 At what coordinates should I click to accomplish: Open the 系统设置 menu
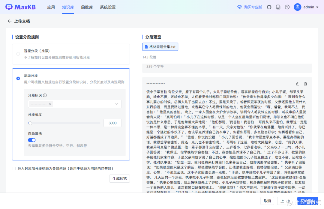[107, 7]
